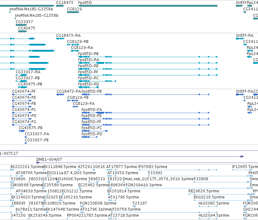Select transcript Fps85D-RA
Image resolution: width=258 pixels, height=220 pixels.
pos(148,63)
